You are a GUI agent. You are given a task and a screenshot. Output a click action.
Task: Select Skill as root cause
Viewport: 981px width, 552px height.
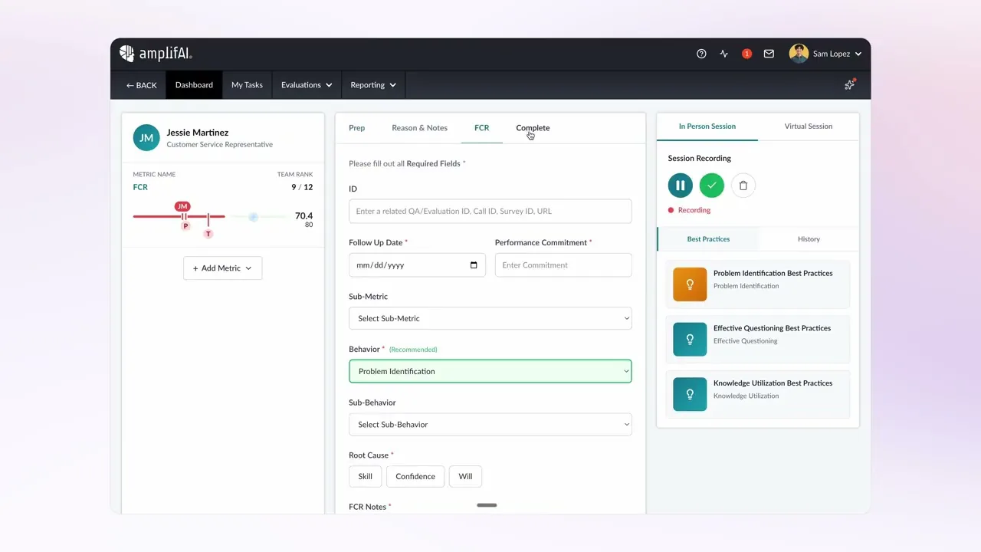pos(366,476)
